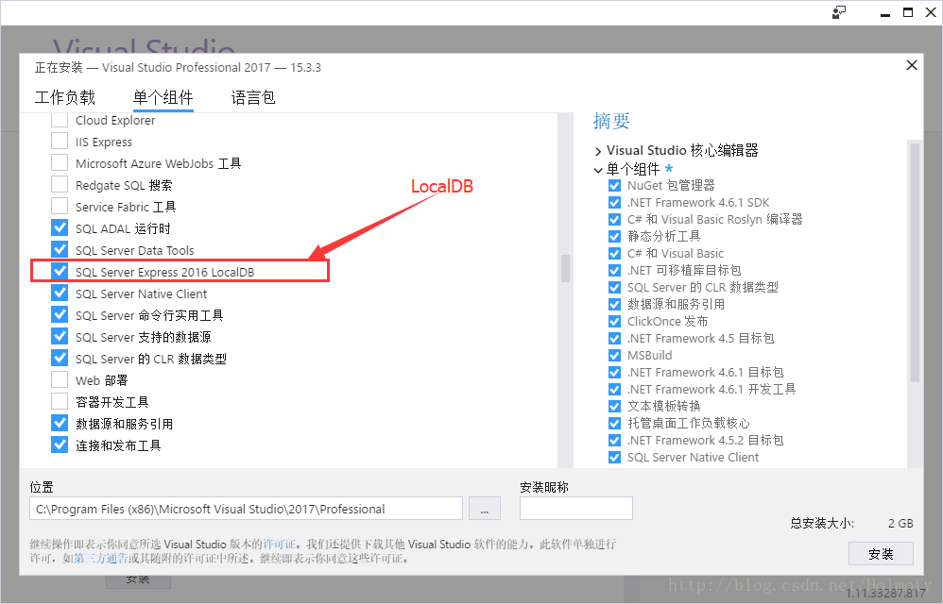Expand Visual Studio 核心编辑器 in summary
This screenshot has width=943, height=604.
click(598, 151)
